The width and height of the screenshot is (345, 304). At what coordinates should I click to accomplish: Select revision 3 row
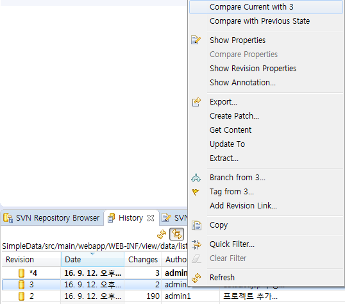95,285
